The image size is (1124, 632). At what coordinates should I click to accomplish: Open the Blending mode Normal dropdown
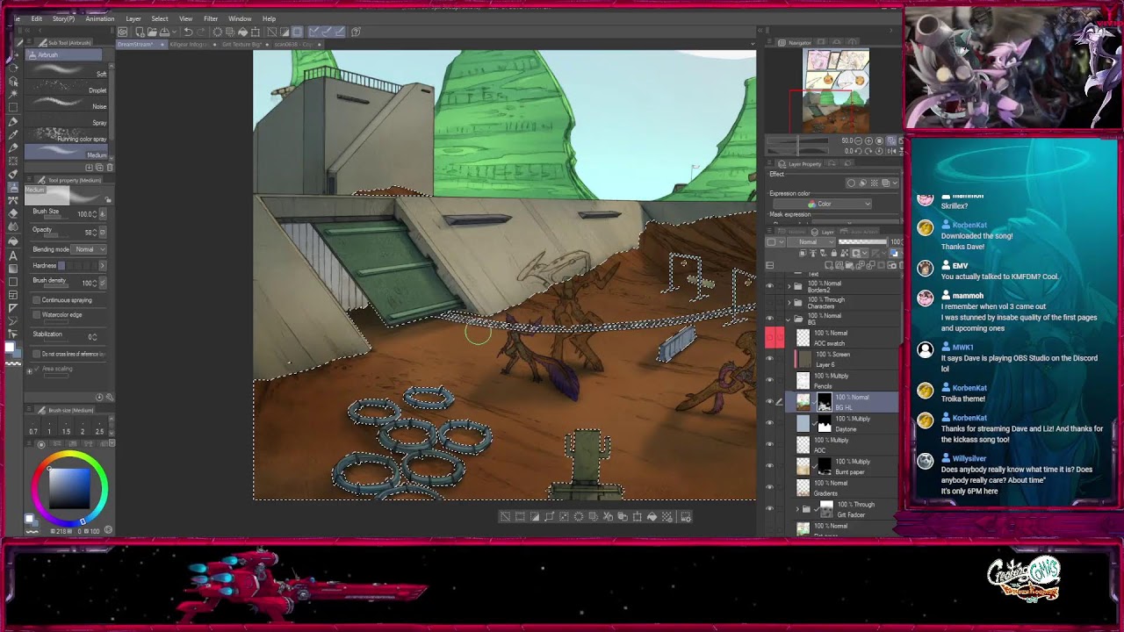click(x=90, y=249)
